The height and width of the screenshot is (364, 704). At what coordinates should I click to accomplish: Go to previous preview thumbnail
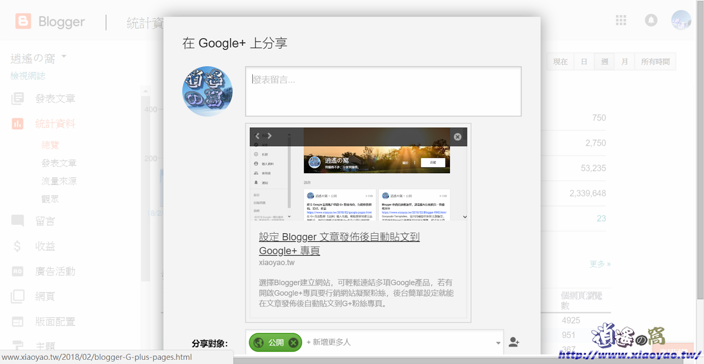(x=258, y=136)
